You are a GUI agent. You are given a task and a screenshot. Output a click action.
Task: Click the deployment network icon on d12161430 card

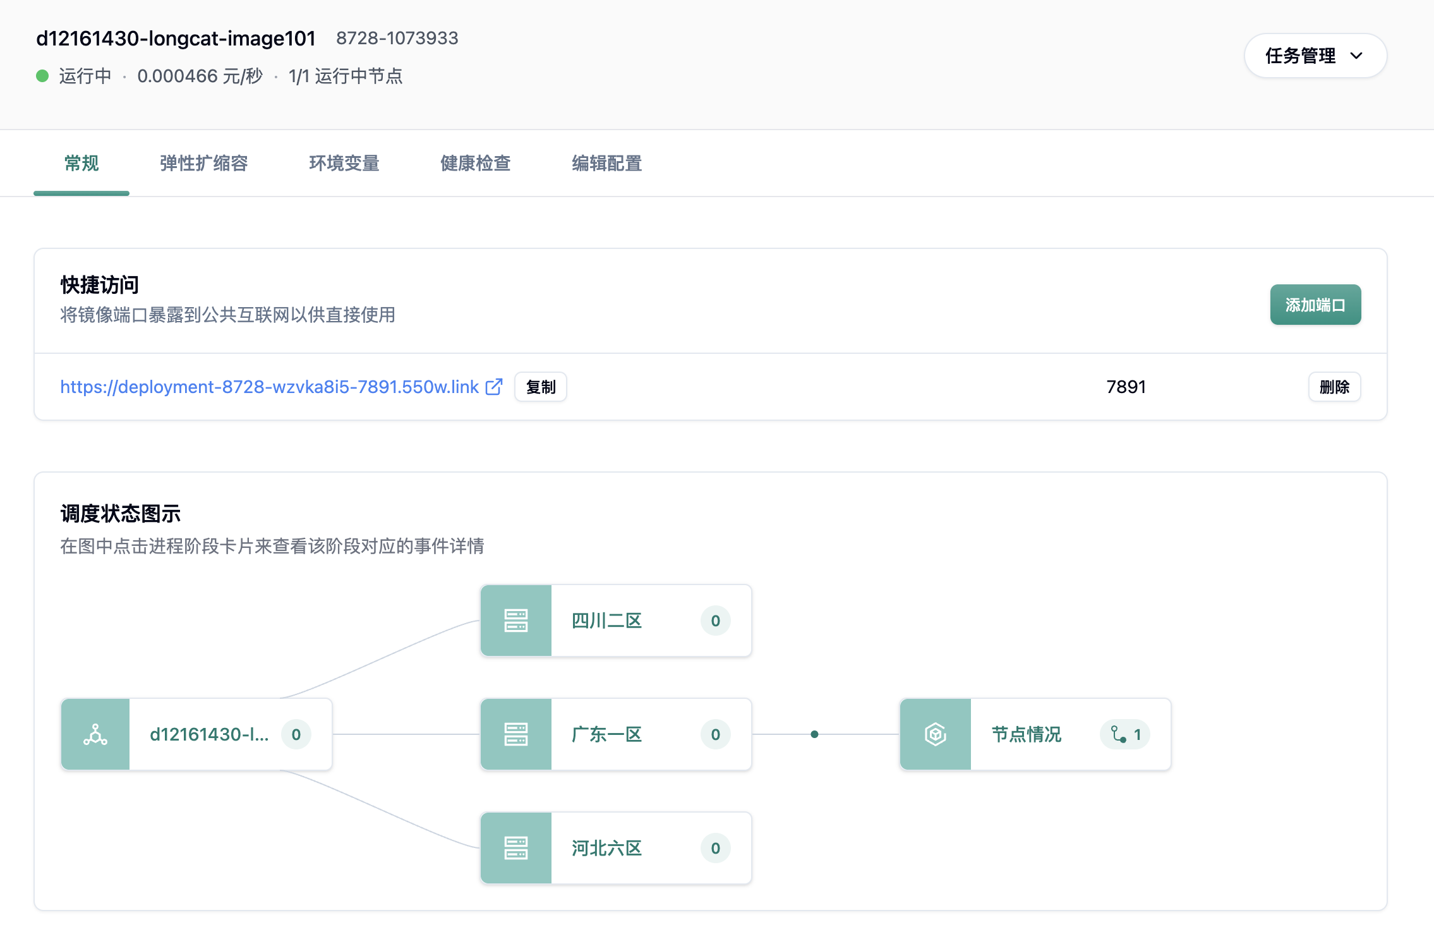click(x=95, y=734)
